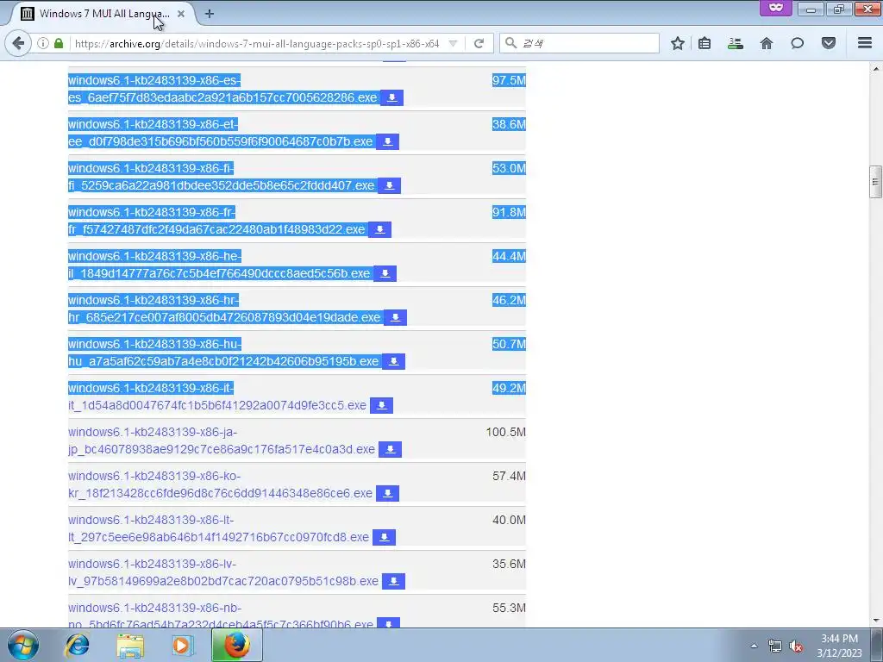
Task: Download the x86-fi-fi exe file icon
Action: (389, 186)
